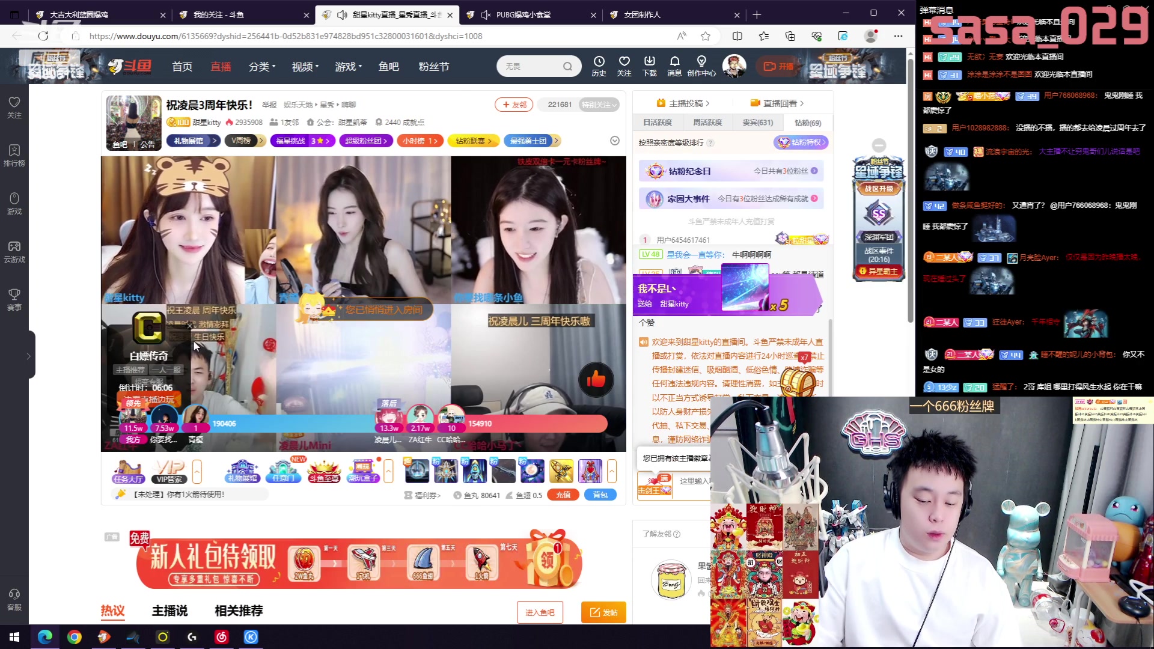Open 潮玩盒子 icon in gift bar

(363, 472)
